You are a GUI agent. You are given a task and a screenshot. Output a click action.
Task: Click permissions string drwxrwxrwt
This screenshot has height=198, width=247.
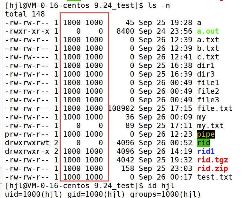[27, 143]
